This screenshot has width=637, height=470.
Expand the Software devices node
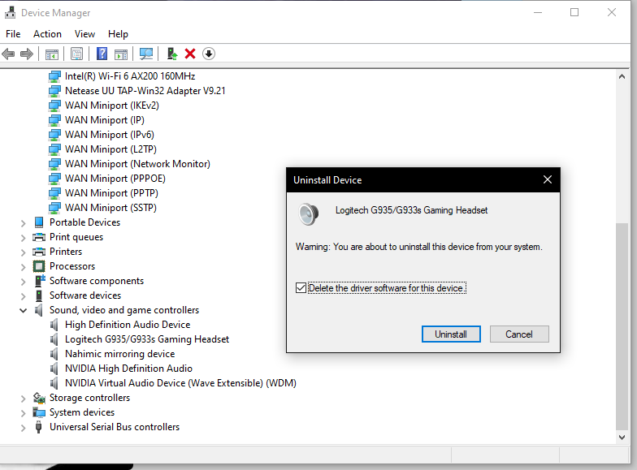(x=23, y=295)
